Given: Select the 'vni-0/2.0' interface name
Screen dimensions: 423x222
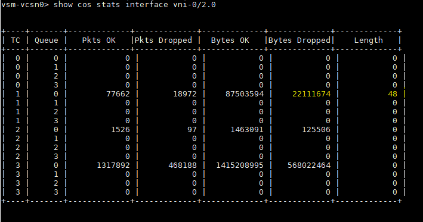Looking at the screenshot, I should pyautogui.click(x=194, y=5).
